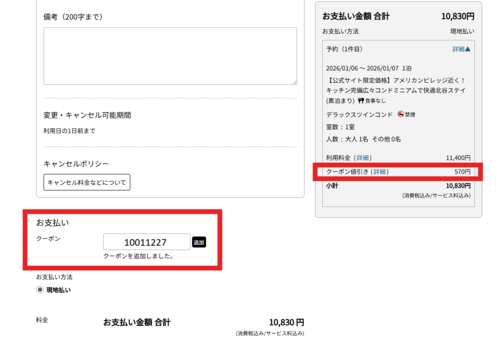The image size is (504, 347).
Task: Open キャンセル料金などについて policy button
Action: tap(87, 182)
